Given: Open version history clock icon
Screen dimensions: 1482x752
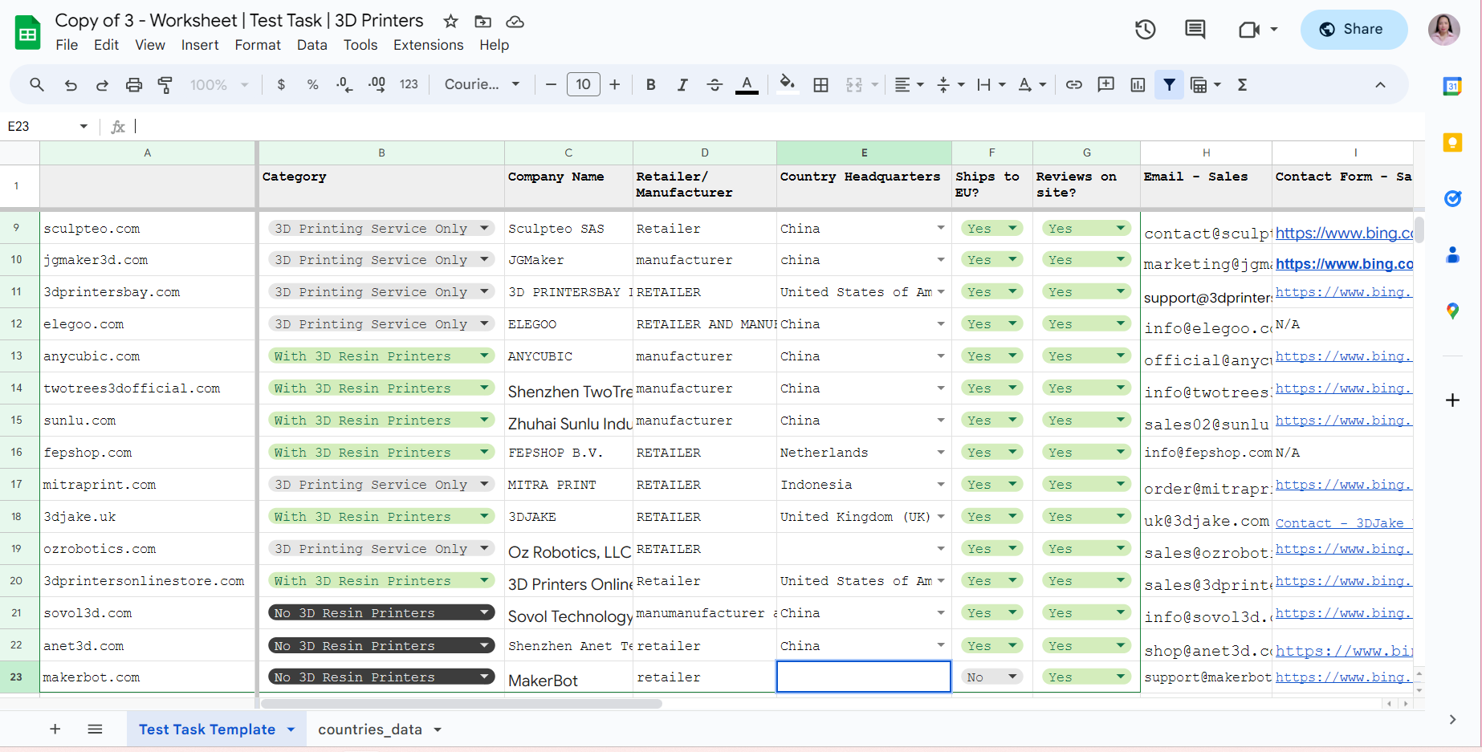Looking at the screenshot, I should (1146, 30).
